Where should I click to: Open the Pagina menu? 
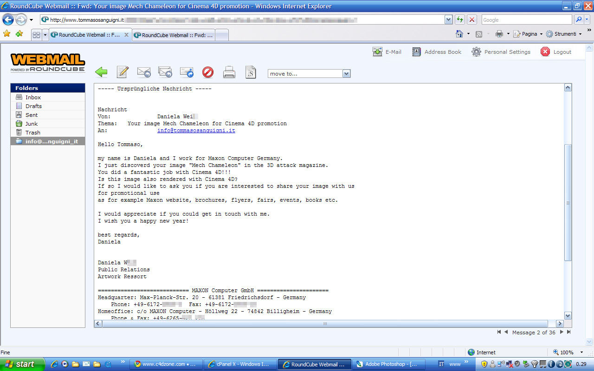[528, 34]
